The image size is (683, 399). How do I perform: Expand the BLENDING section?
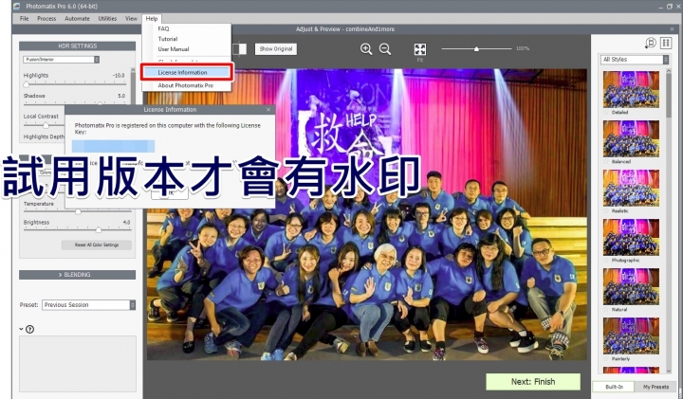pos(77,275)
